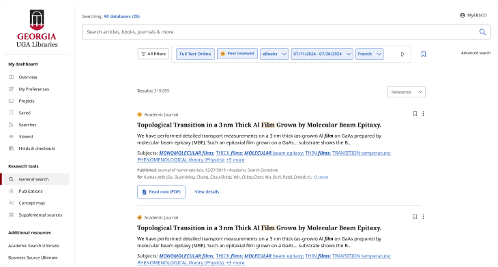Open Overview in My dashboard

pyautogui.click(x=28, y=78)
